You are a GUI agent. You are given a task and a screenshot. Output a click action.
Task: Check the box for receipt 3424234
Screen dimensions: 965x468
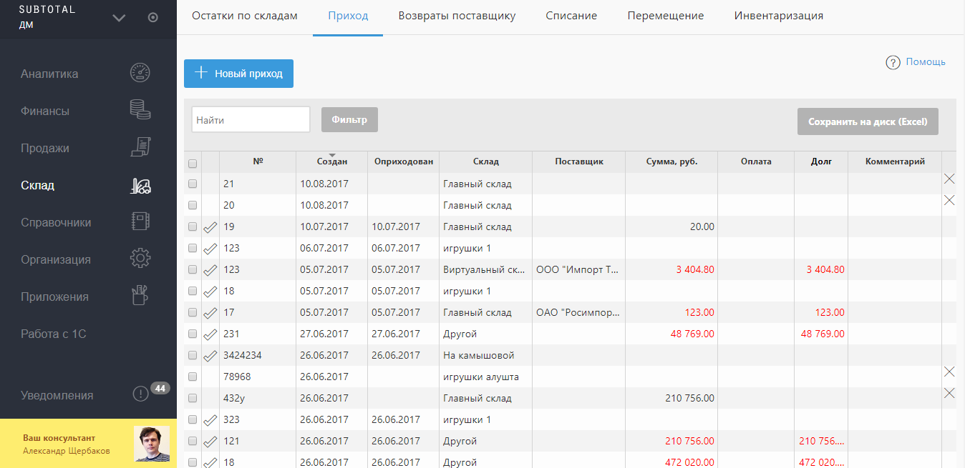193,355
